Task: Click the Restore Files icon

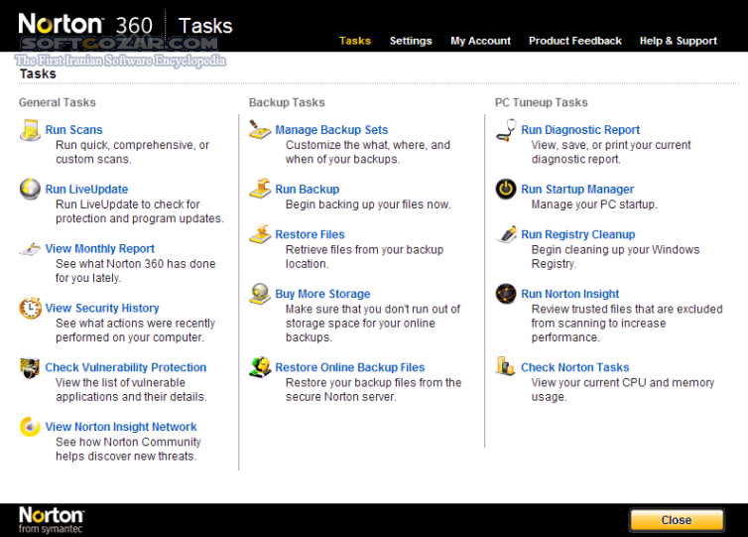Action: point(260,234)
